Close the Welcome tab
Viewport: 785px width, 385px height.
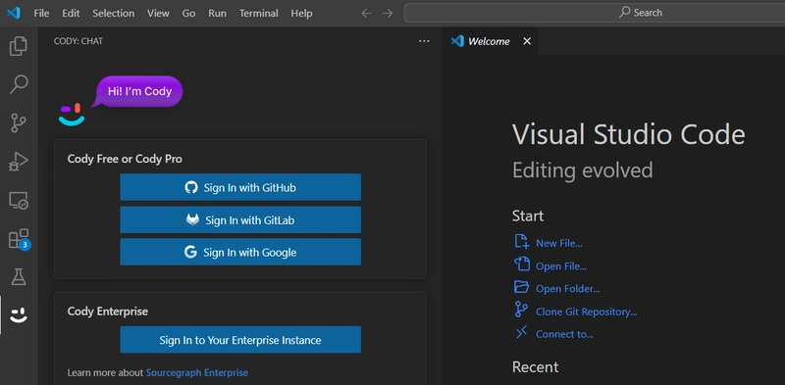click(x=527, y=41)
